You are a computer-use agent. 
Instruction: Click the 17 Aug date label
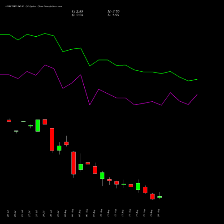pyautogui.click(x=137, y=213)
